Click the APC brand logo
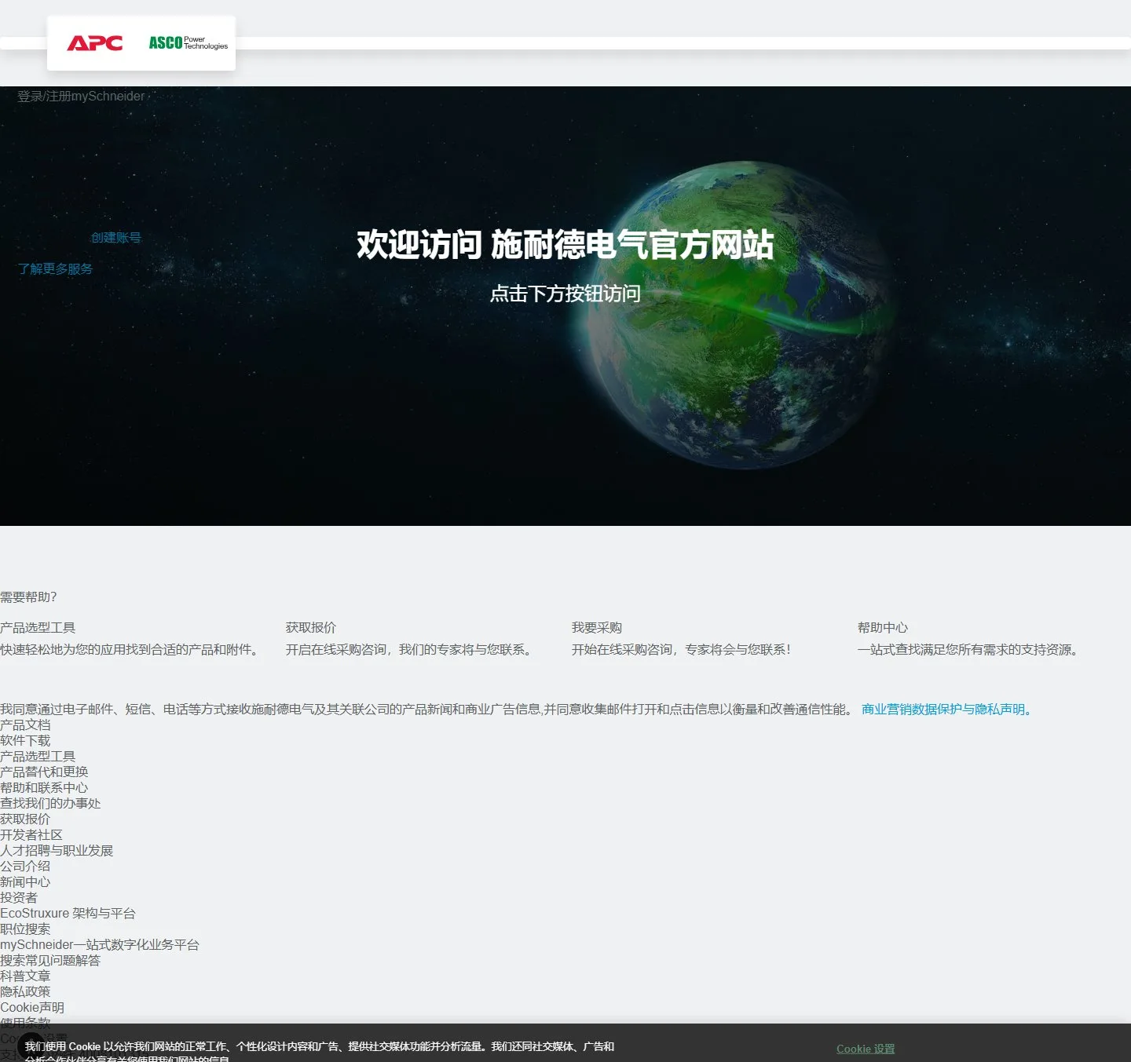 point(94,43)
